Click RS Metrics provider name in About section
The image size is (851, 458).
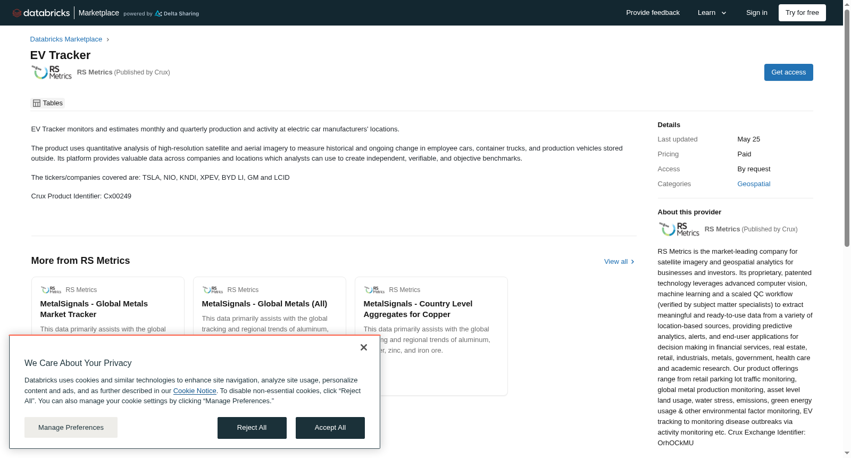click(722, 229)
